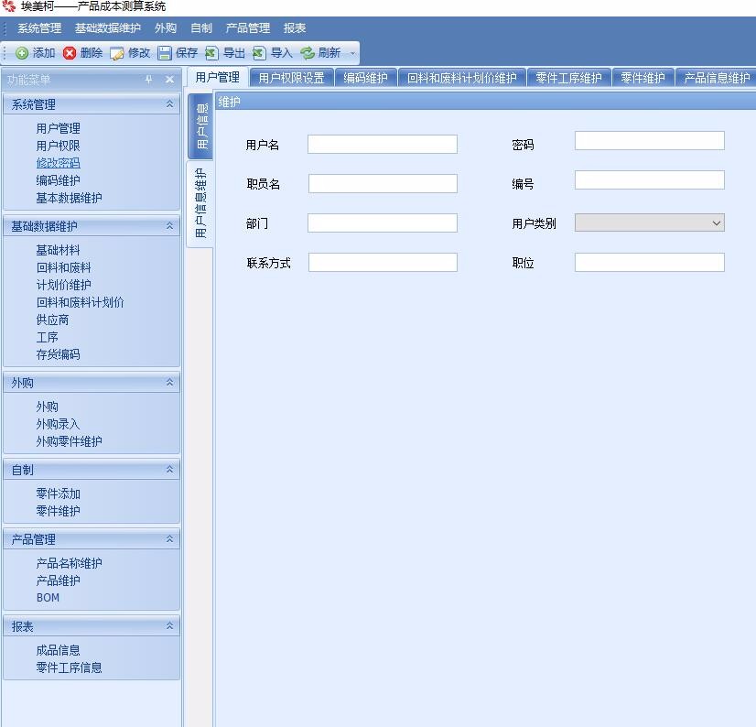Click the 导入 (import) toolbar icon
756x727 pixels.
(259, 53)
